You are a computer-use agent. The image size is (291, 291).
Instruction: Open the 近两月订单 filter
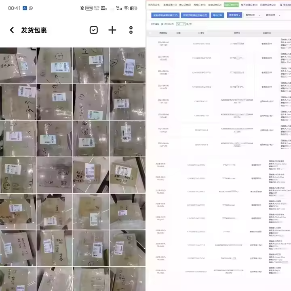[154, 5]
